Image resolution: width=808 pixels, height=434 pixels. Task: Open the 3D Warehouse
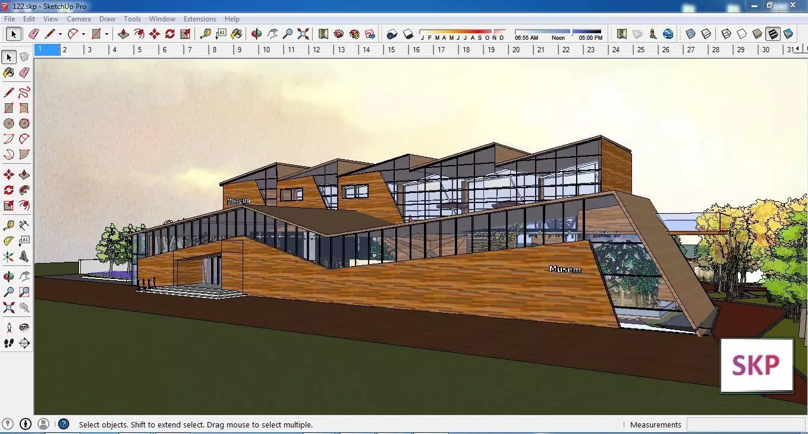click(x=339, y=34)
